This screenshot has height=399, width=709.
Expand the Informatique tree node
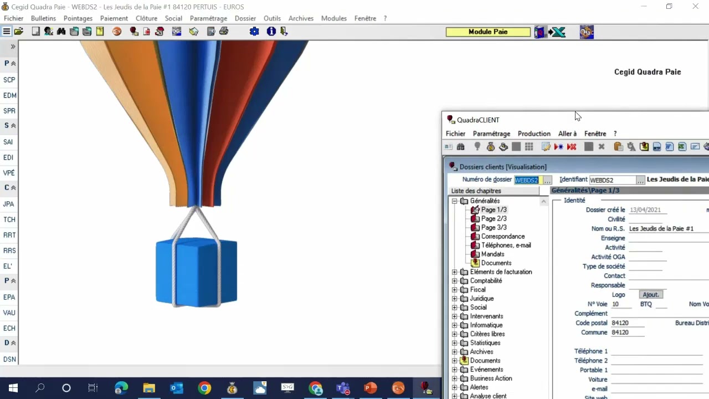point(455,325)
